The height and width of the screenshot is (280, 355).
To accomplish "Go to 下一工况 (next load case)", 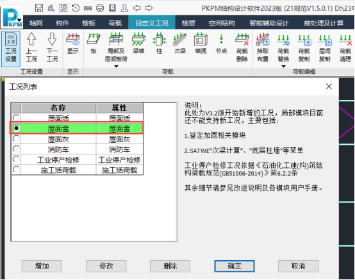I will click(53, 47).
